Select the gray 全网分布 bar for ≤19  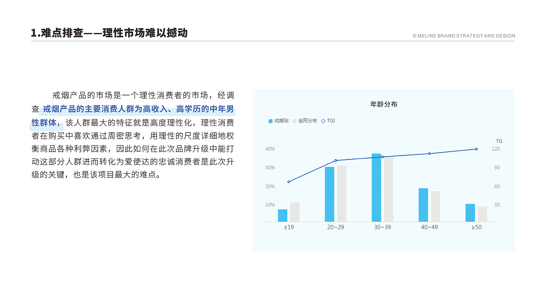point(295,212)
